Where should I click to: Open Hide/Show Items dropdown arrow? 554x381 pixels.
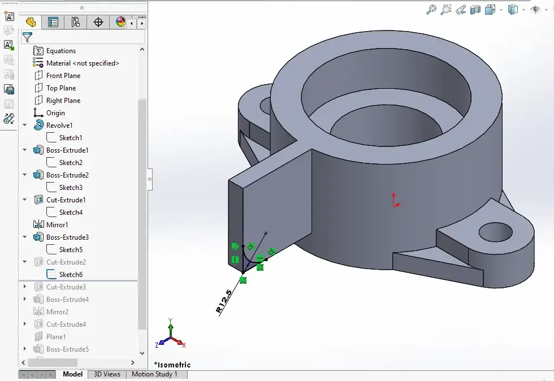coord(546,10)
